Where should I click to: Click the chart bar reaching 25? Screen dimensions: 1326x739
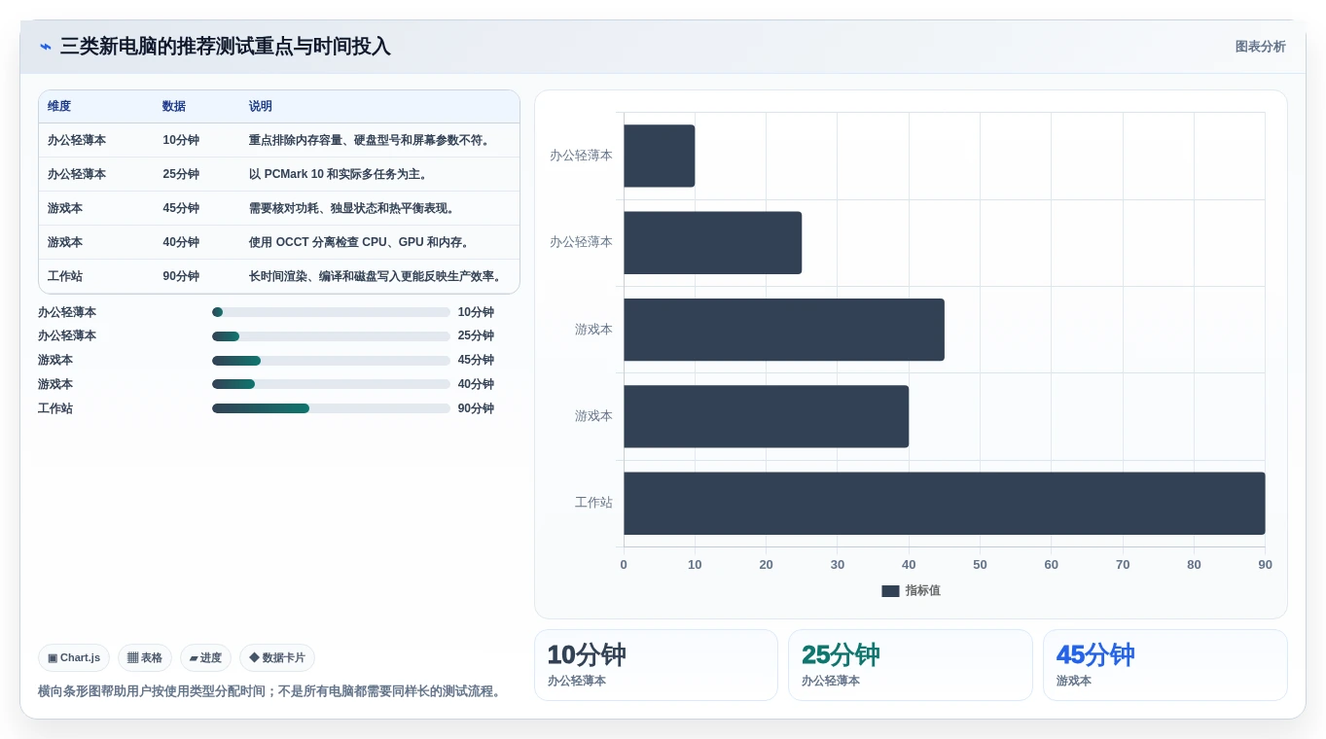pyautogui.click(x=712, y=242)
